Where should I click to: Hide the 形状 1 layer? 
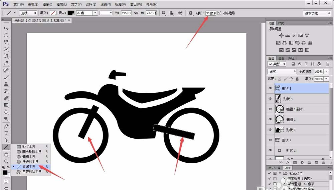click(270, 150)
